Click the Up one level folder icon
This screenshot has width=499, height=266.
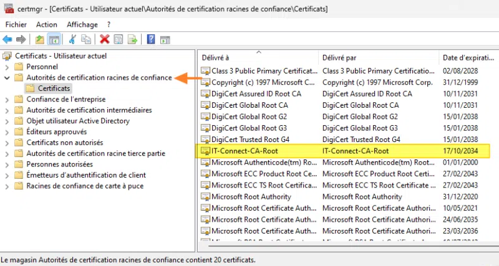point(40,39)
